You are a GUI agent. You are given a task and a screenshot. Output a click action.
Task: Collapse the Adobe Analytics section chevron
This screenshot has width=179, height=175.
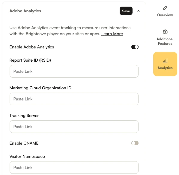pyautogui.click(x=138, y=11)
